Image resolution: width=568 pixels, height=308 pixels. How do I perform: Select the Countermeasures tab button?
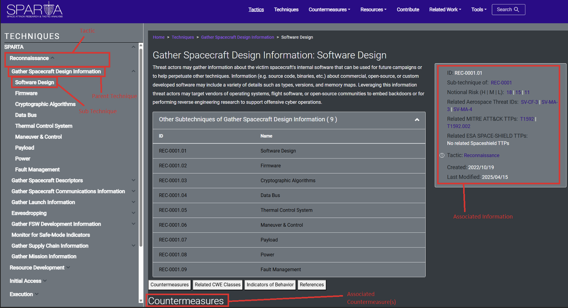(x=170, y=285)
